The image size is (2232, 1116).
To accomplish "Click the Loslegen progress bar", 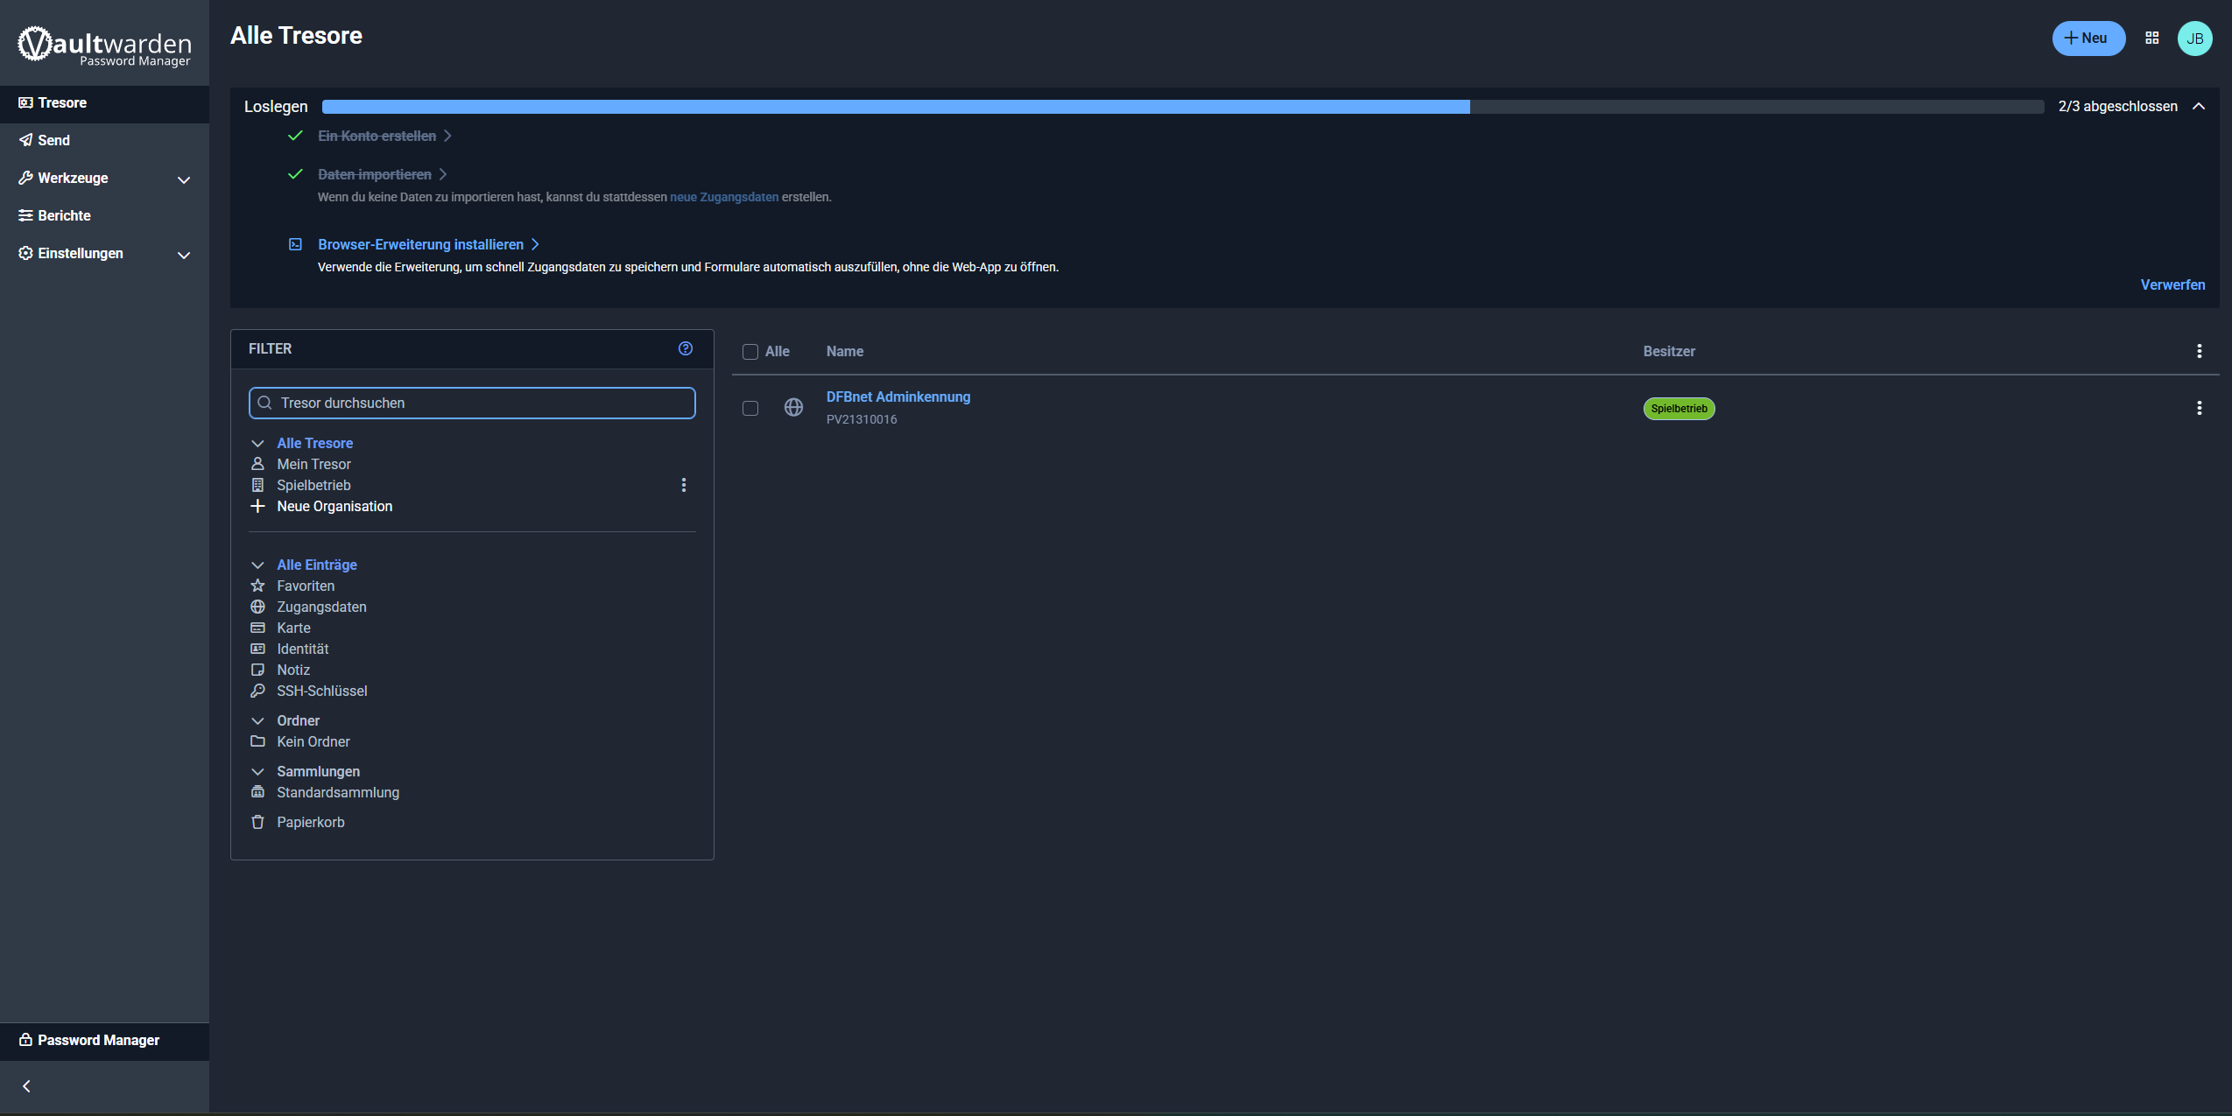I will click(x=1182, y=107).
